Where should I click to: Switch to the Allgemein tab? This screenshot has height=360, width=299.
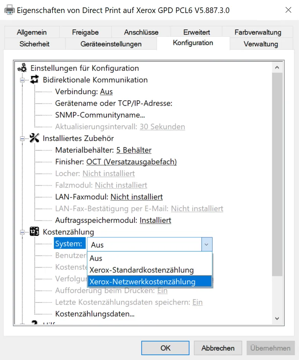(x=32, y=32)
